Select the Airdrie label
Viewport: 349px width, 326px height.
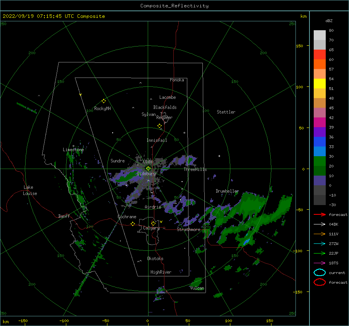[153, 207]
